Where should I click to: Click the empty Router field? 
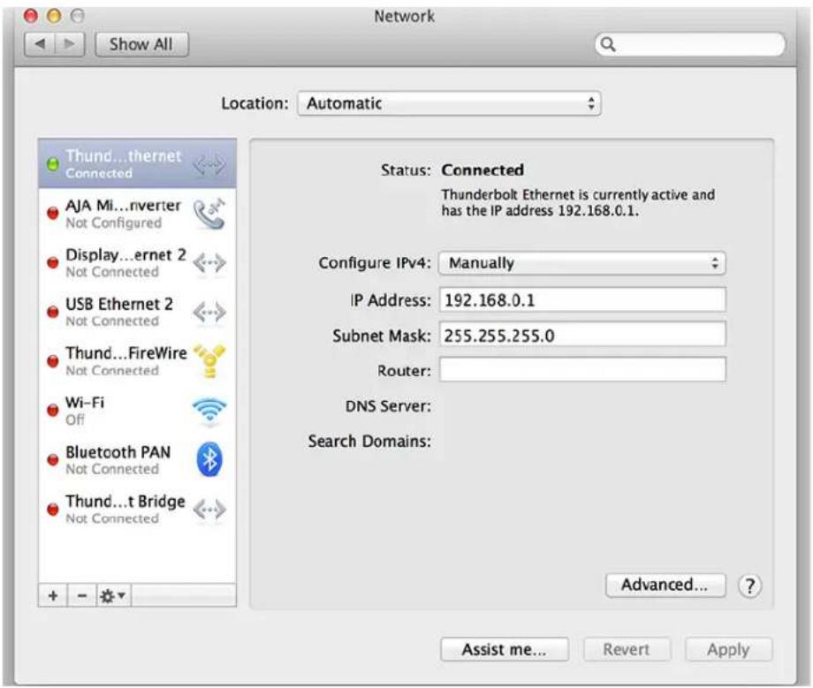click(582, 370)
